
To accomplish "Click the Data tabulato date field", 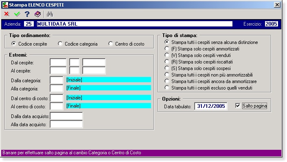I will tap(211, 106).
